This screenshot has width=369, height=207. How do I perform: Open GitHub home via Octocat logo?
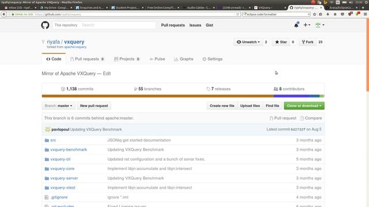click(x=45, y=25)
